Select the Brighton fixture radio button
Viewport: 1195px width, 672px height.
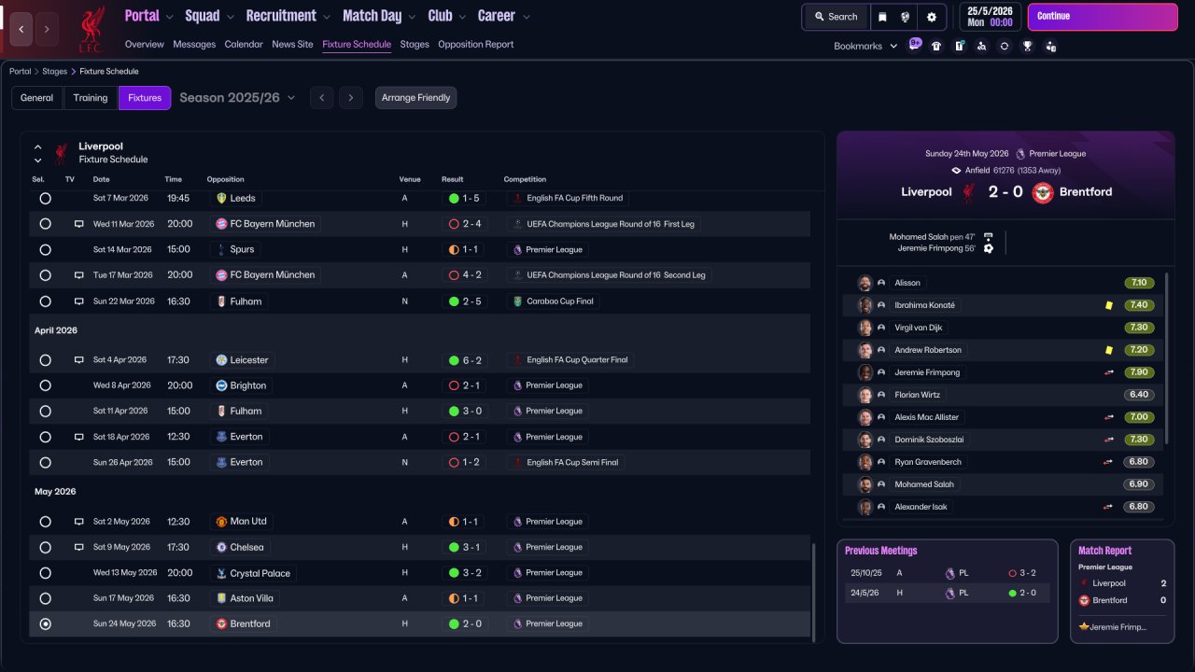coord(45,385)
